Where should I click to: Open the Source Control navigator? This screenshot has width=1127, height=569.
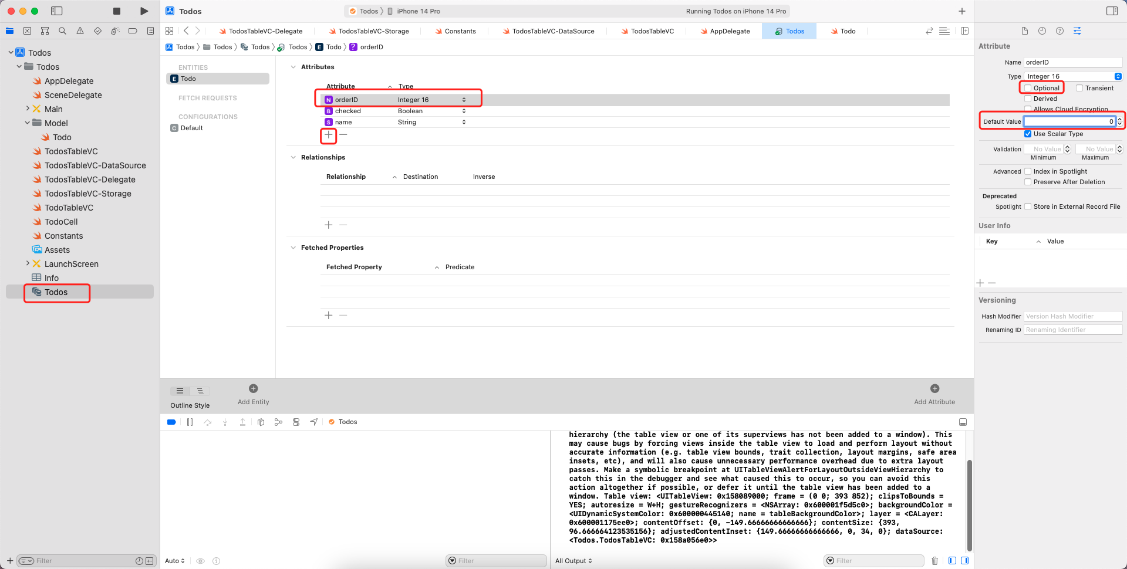coord(27,31)
